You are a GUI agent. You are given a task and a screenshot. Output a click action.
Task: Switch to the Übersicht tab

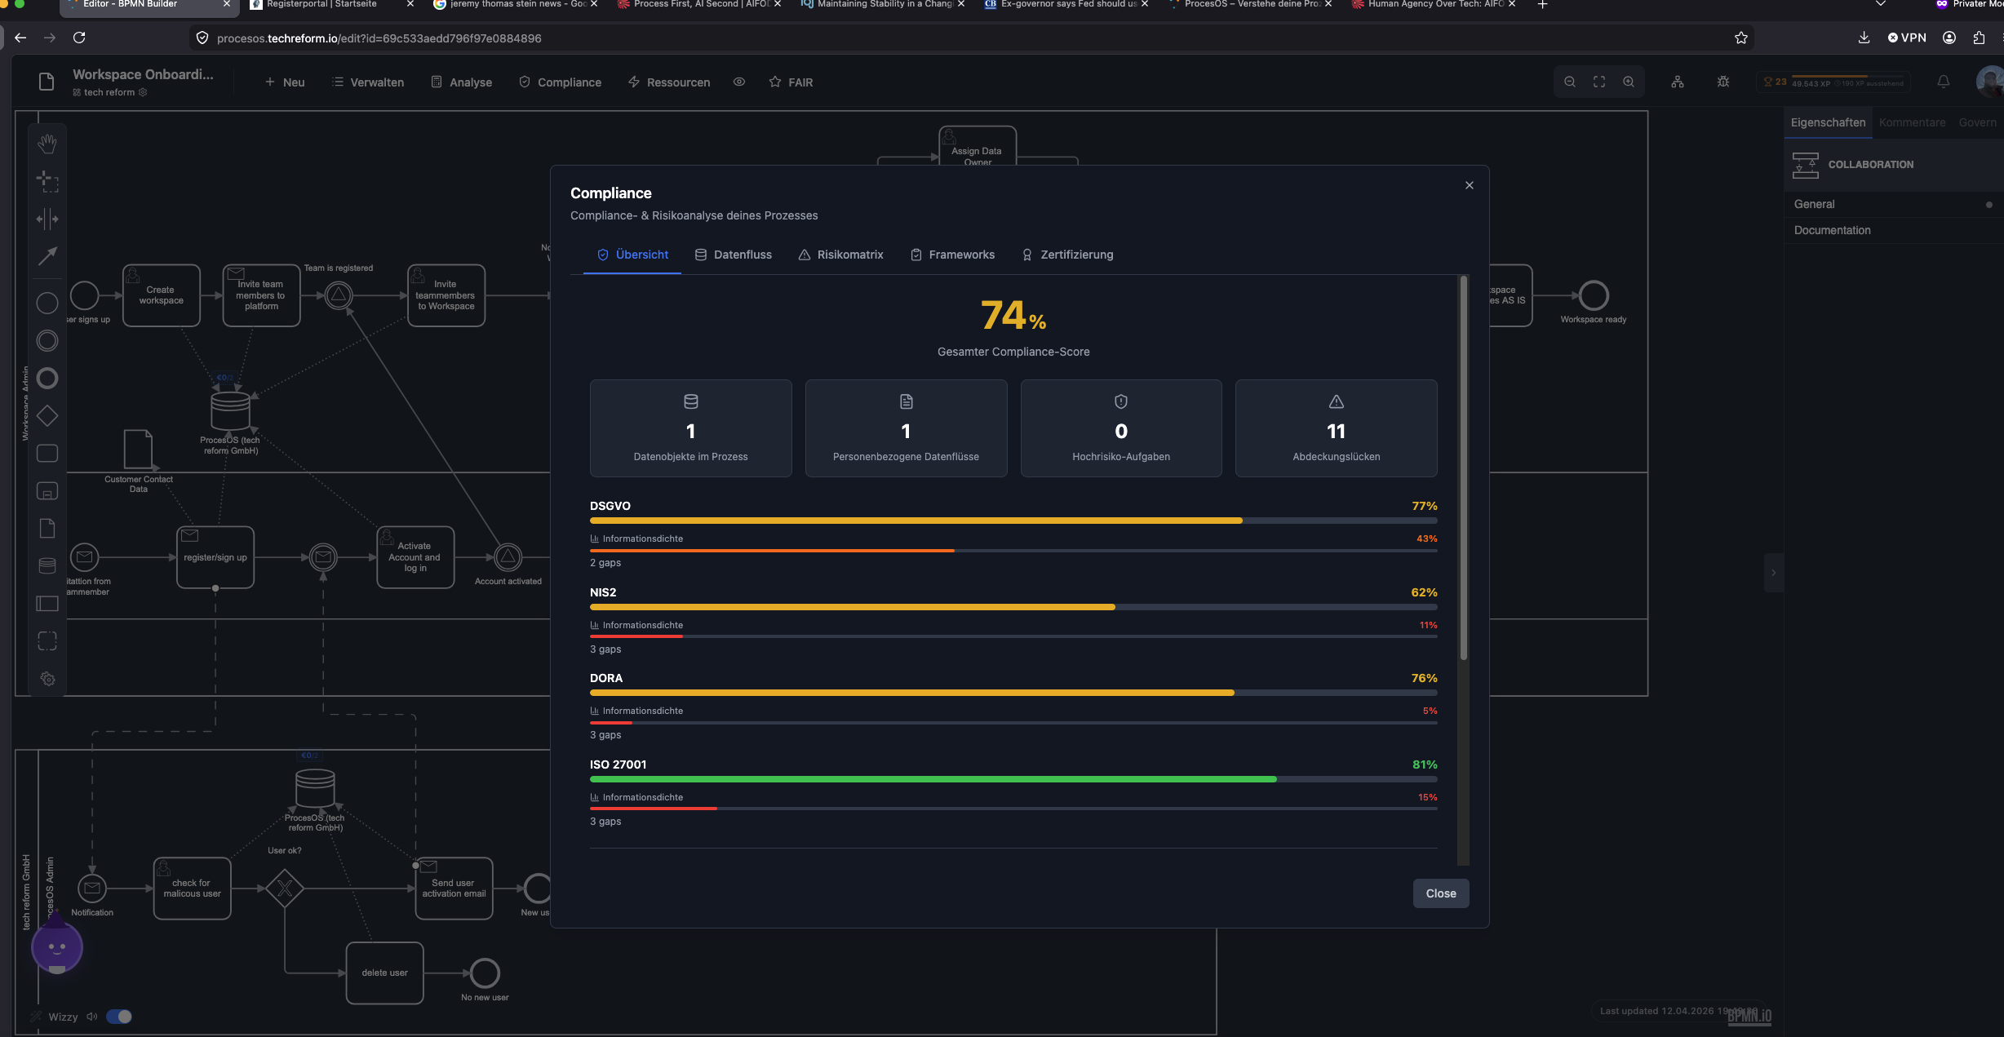pos(632,255)
